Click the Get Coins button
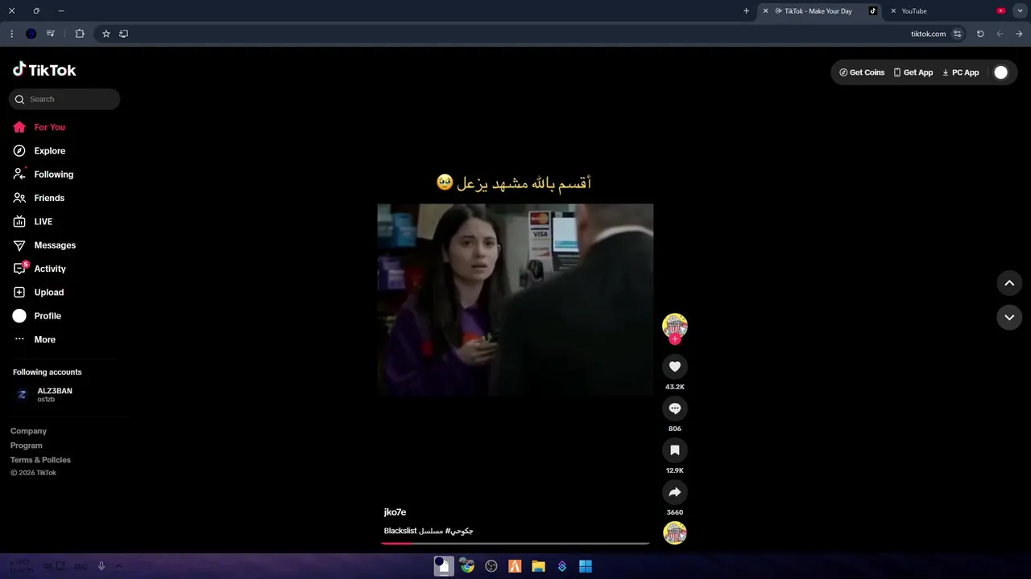Image resolution: width=1031 pixels, height=579 pixels. click(x=862, y=72)
